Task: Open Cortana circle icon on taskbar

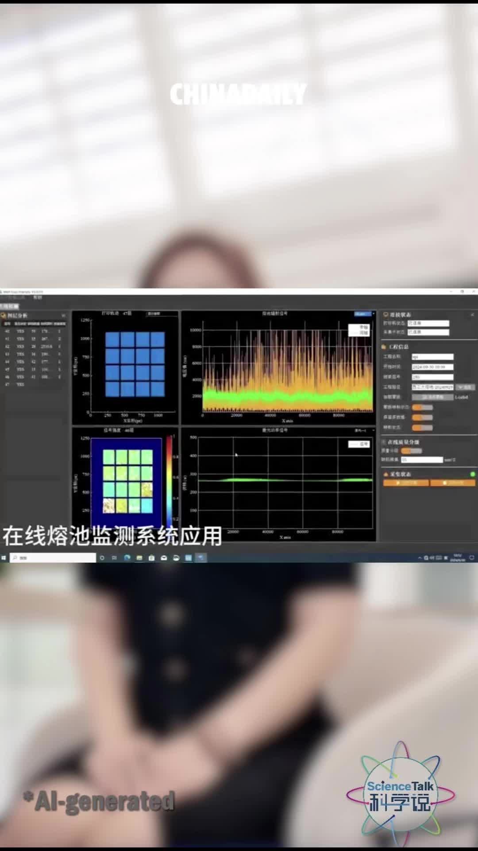Action: click(x=102, y=558)
